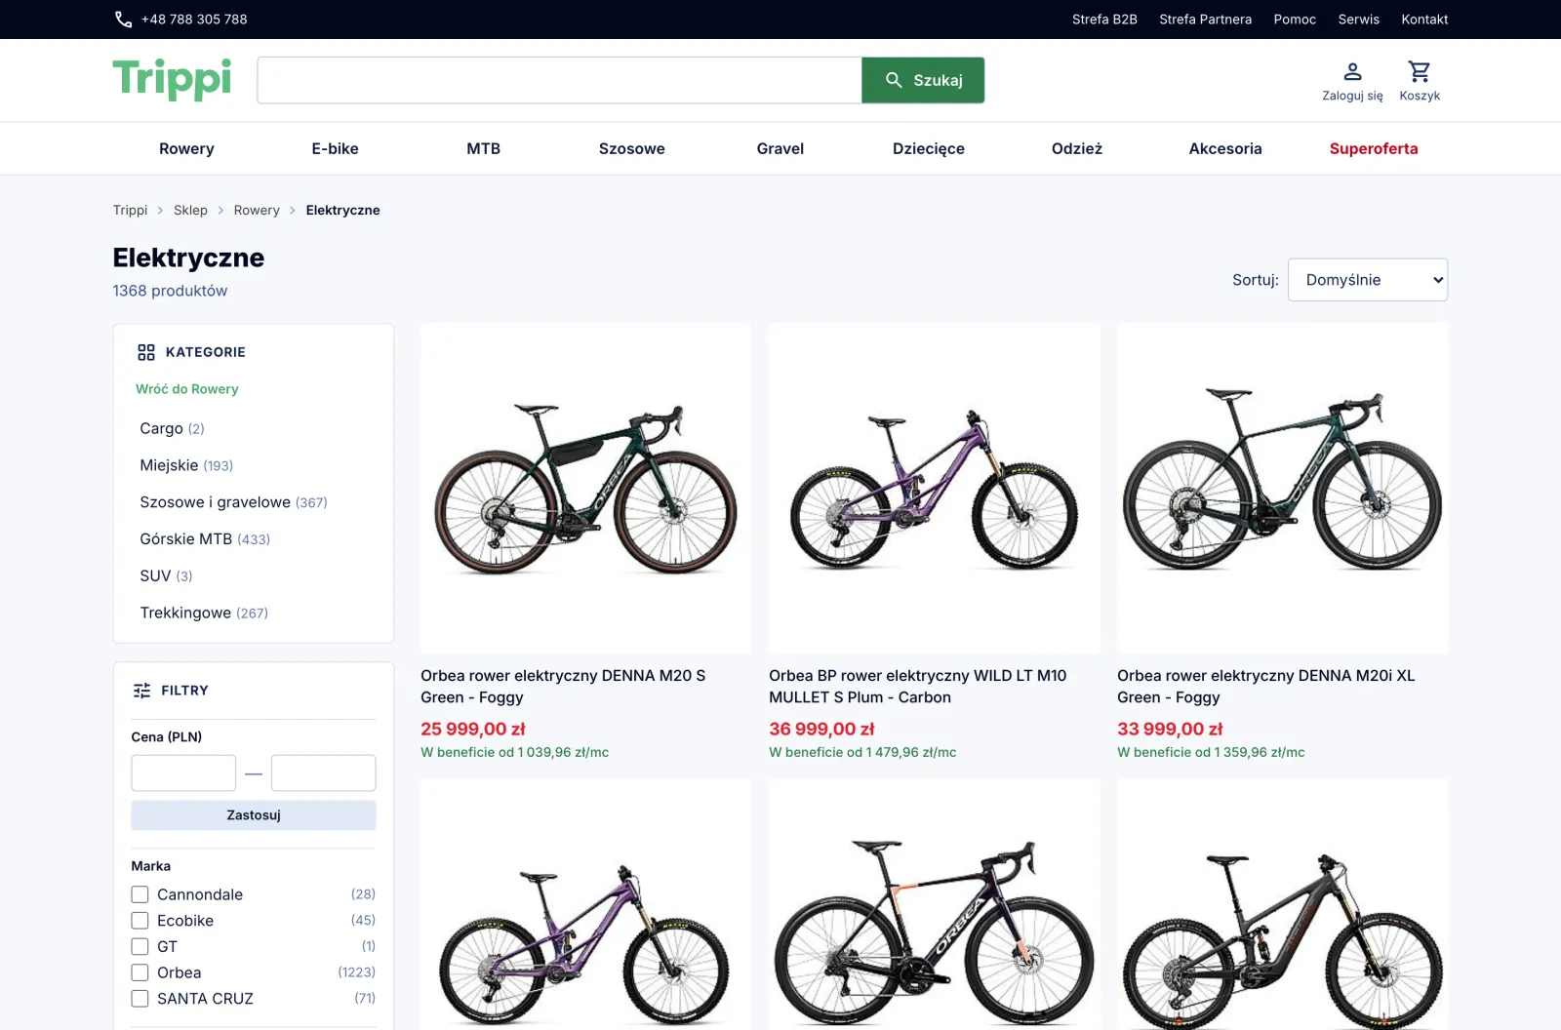Viewport: 1561px width, 1030px height.
Task: Click the Filtry sliders icon
Action: 142,691
